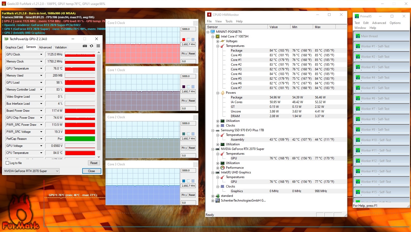Open the Prime95 Options menu
Viewport: 411px width, 232px height.
click(x=395, y=23)
